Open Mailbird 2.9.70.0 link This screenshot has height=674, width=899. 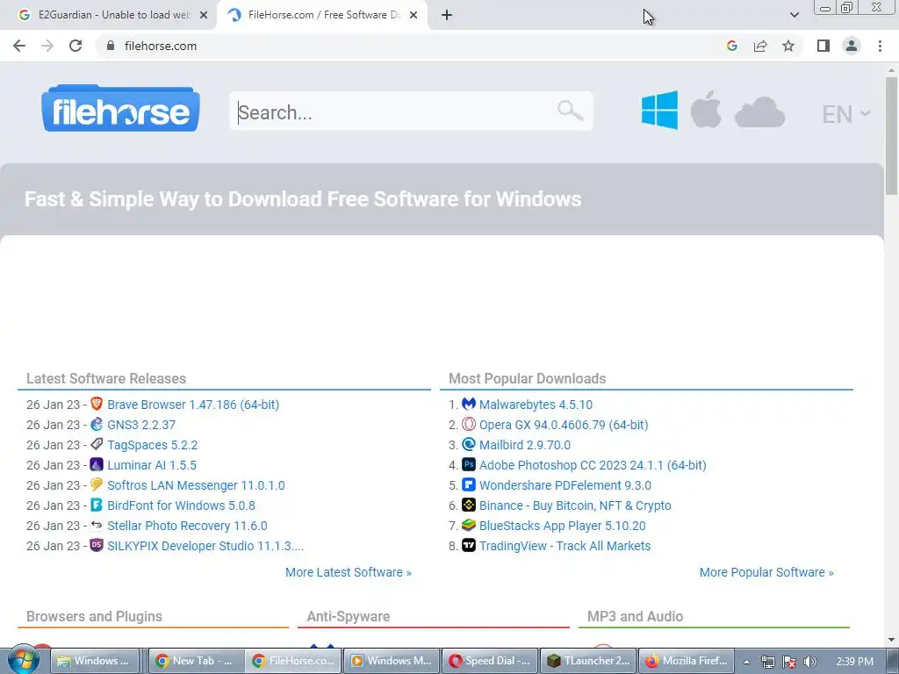(525, 445)
